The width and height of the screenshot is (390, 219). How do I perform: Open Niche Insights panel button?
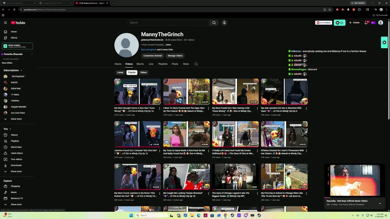17,46
